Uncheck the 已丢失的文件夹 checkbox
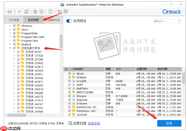The width and height of the screenshot is (188, 131). tap(14, 48)
